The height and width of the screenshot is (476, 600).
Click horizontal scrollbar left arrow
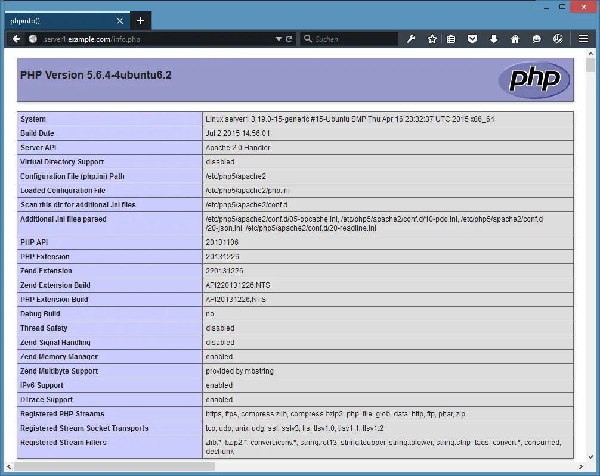pyautogui.click(x=9, y=467)
